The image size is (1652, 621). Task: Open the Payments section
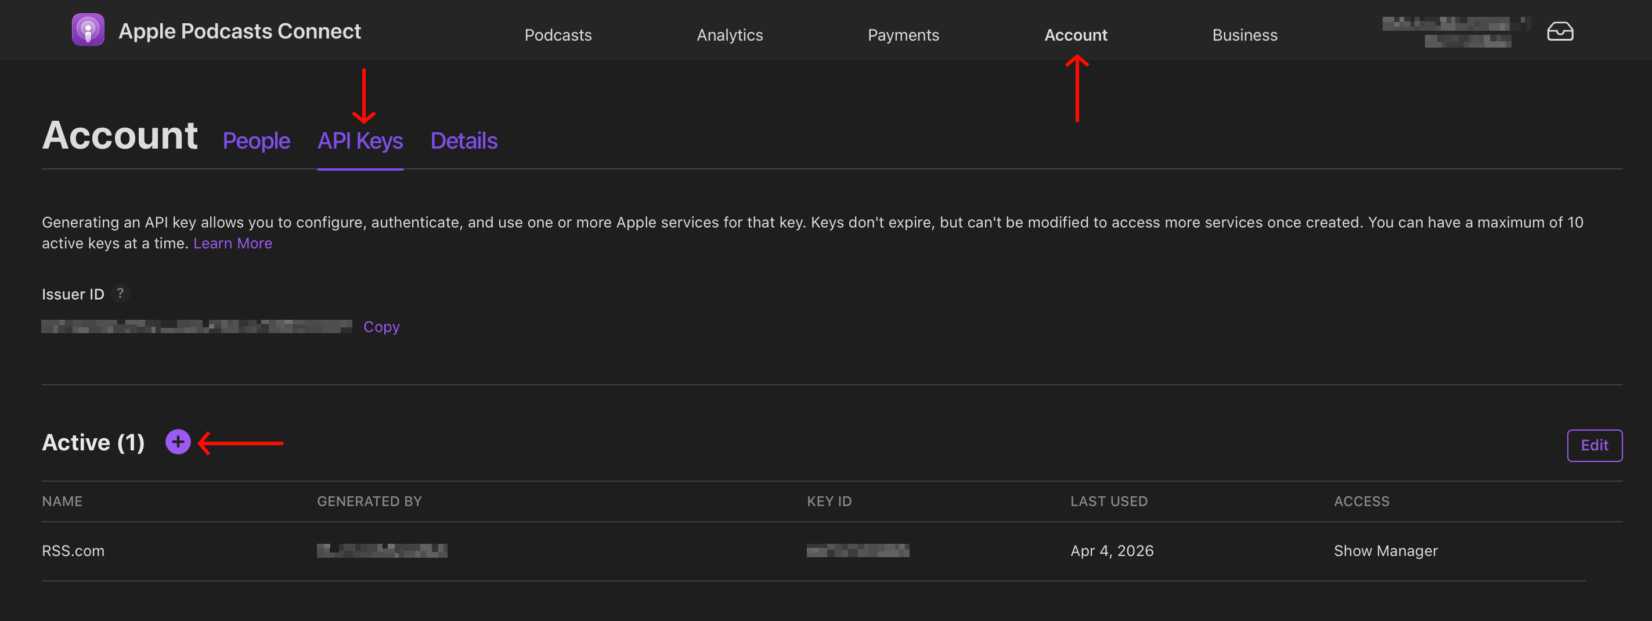point(903,35)
